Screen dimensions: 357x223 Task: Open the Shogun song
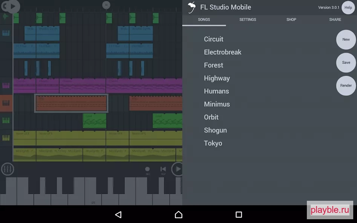coord(215,130)
